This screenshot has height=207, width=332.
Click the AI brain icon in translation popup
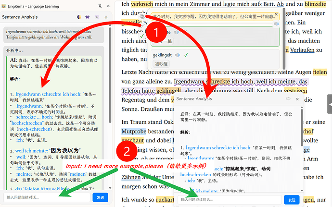[142, 16]
